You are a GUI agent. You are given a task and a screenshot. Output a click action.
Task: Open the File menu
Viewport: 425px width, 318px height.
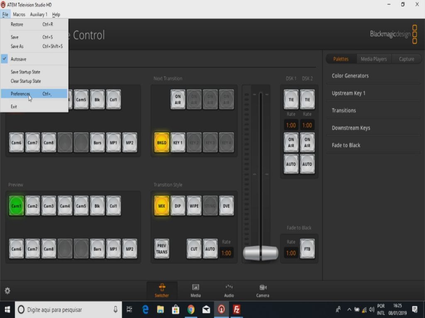(x=5, y=14)
